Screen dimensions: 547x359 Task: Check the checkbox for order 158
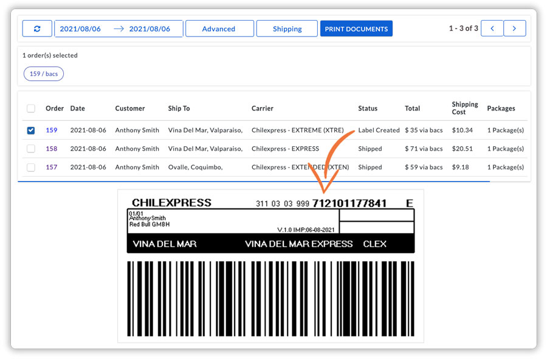(x=31, y=149)
